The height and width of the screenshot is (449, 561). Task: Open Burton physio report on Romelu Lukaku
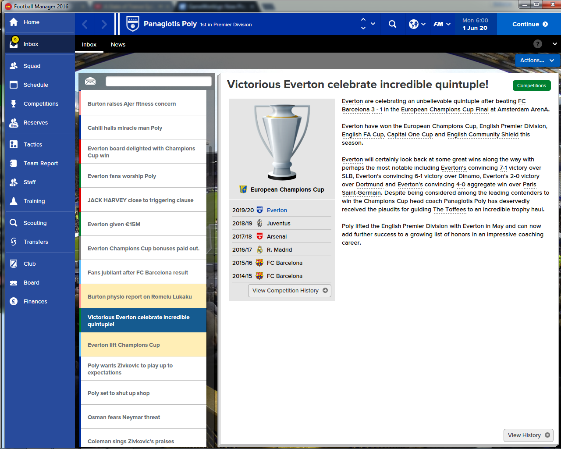tap(143, 296)
